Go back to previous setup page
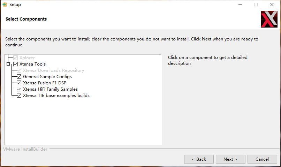The height and width of the screenshot is (167, 281). coord(199,159)
